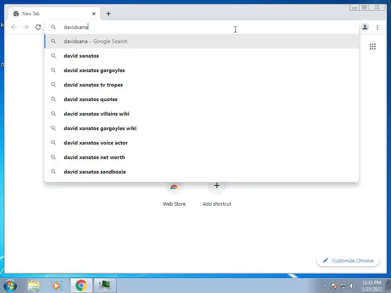Open the Google apps grid
Image resolution: width=391 pixels, height=293 pixels.
[373, 47]
